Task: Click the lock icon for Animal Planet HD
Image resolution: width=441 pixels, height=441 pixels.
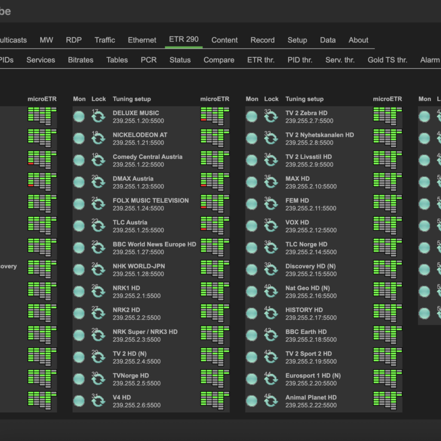Action: pos(271,401)
